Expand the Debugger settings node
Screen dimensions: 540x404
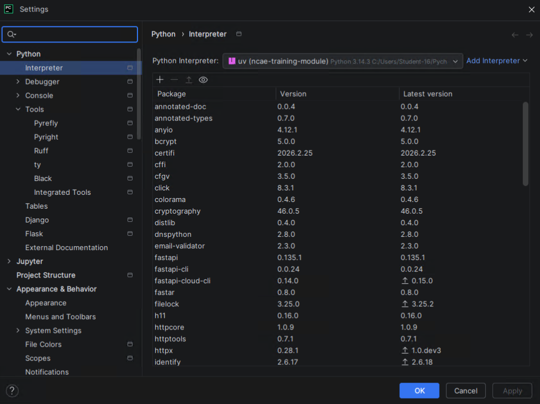[18, 82]
